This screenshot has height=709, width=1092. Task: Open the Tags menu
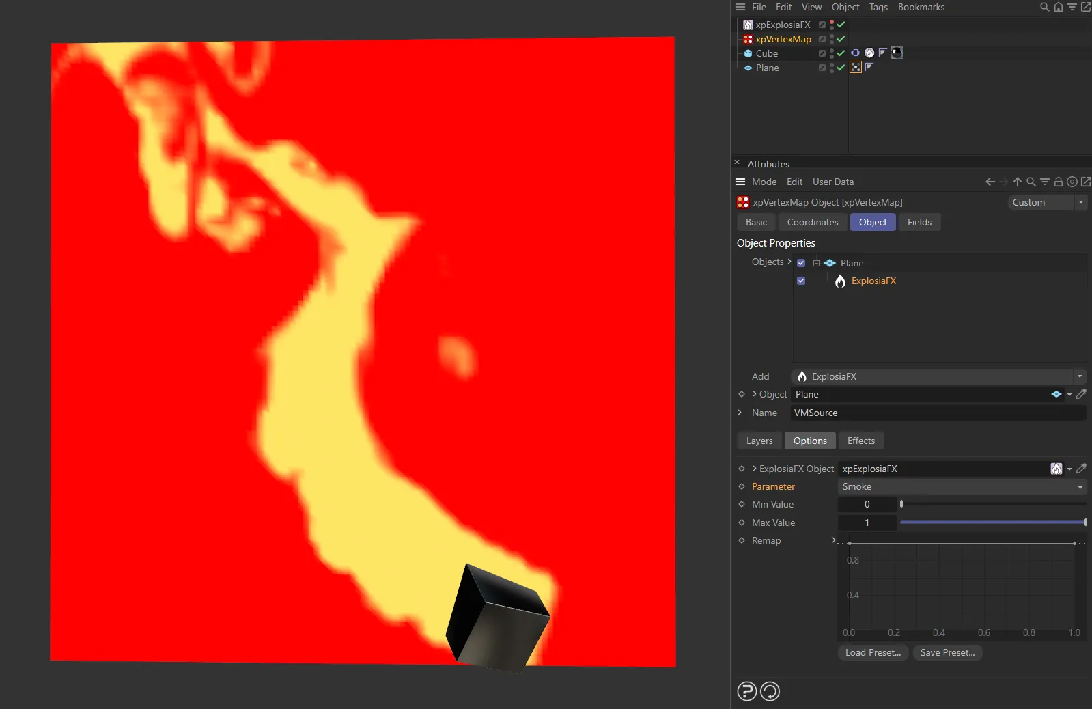878,7
